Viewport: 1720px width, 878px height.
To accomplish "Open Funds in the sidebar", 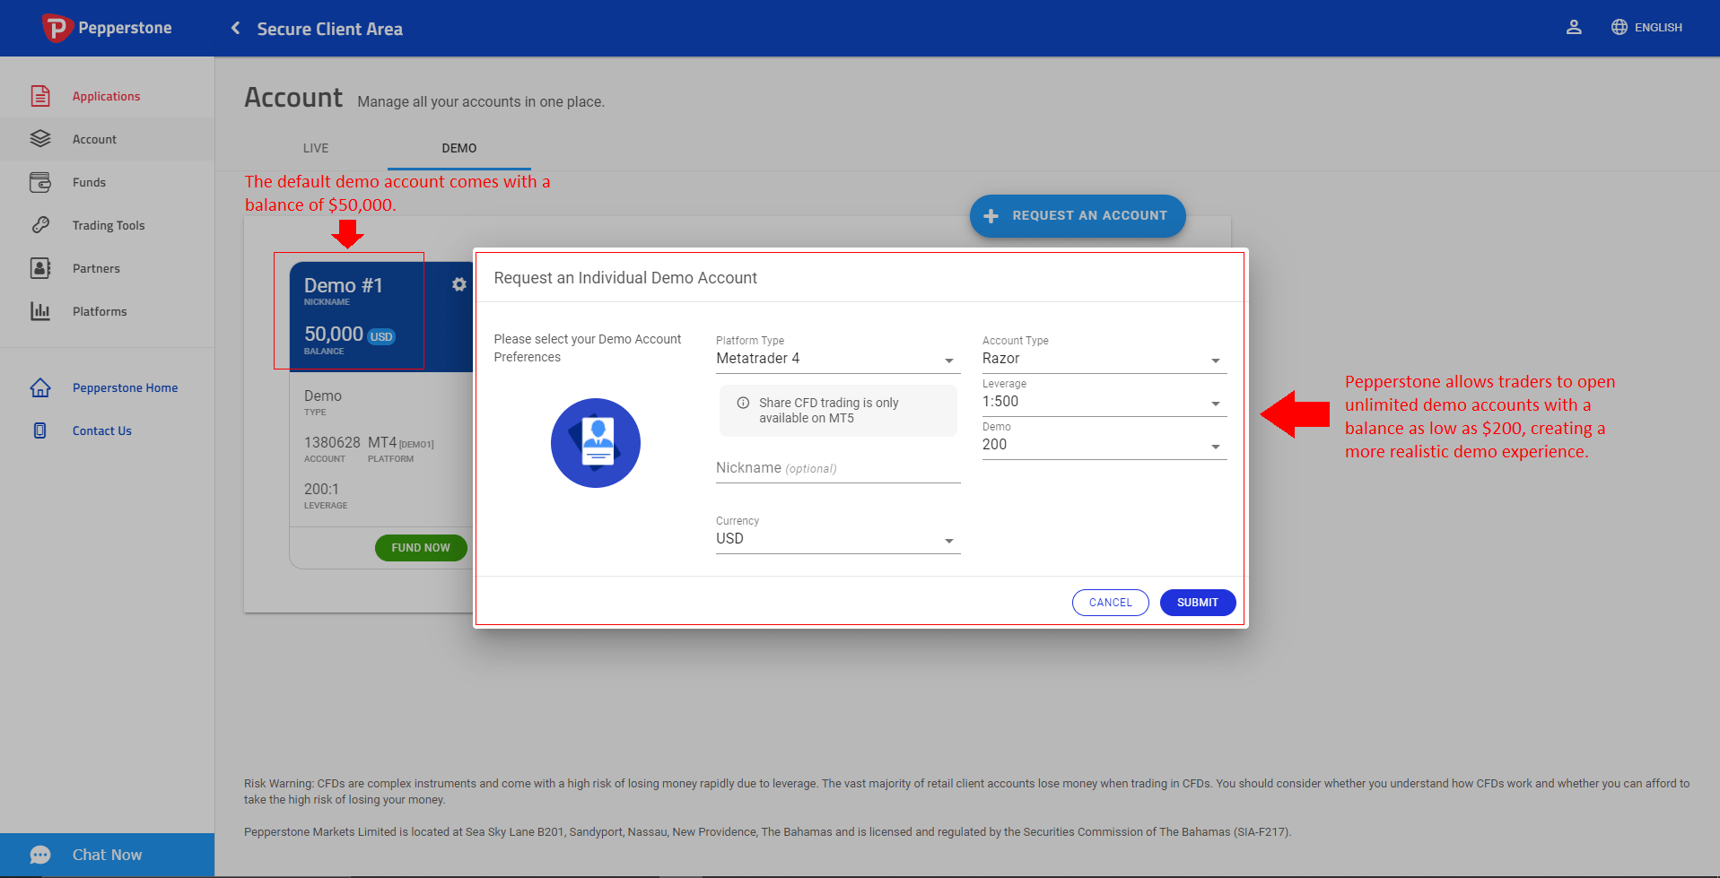I will click(107, 182).
